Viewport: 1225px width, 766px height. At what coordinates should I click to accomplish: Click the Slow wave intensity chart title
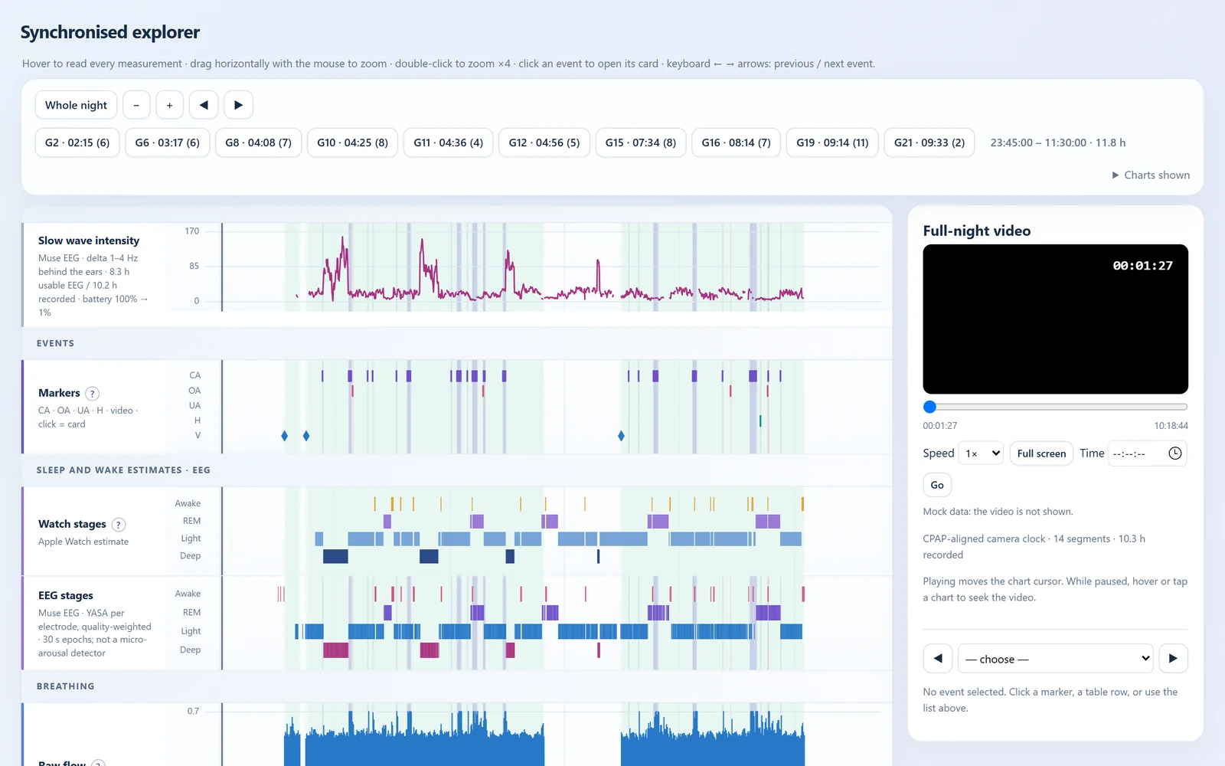click(x=89, y=241)
